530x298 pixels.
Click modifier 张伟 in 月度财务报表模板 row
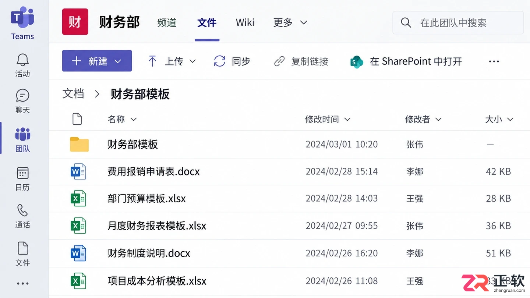tap(414, 226)
